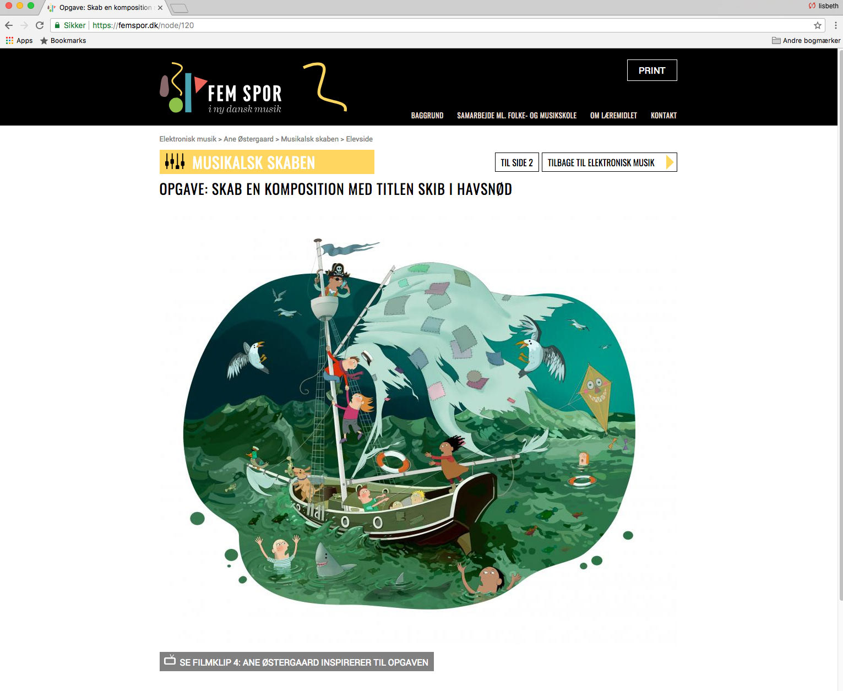This screenshot has height=691, width=843.
Task: Go to Om læremidlet page
Action: coord(613,116)
